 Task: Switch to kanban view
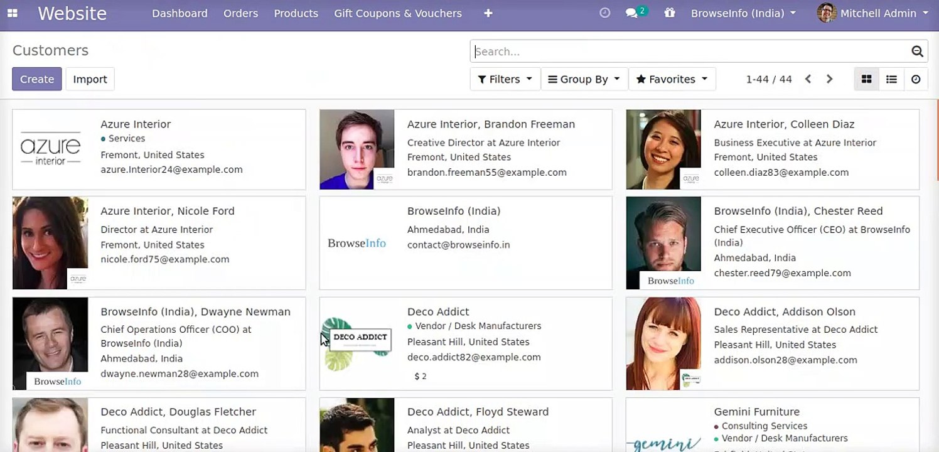[866, 79]
